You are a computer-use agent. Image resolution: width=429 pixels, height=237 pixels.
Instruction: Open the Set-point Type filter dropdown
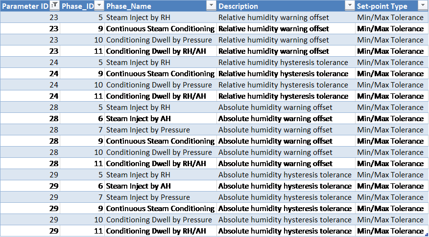pos(423,6)
